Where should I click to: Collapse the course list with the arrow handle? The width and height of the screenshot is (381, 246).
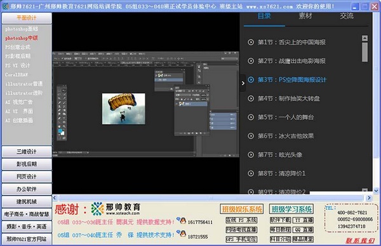click(x=243, y=83)
